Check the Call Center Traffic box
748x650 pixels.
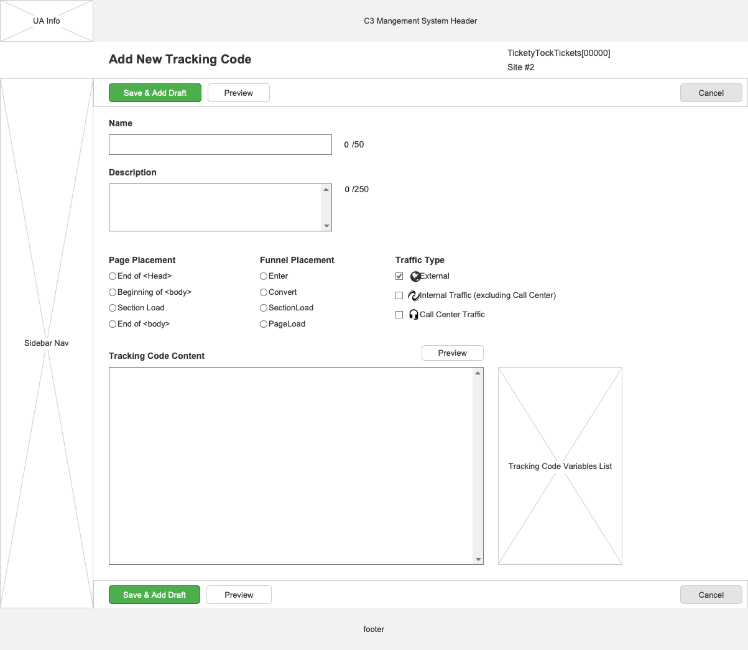[x=399, y=315]
